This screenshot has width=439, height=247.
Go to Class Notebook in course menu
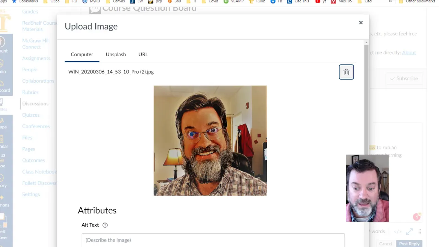[x=40, y=172]
